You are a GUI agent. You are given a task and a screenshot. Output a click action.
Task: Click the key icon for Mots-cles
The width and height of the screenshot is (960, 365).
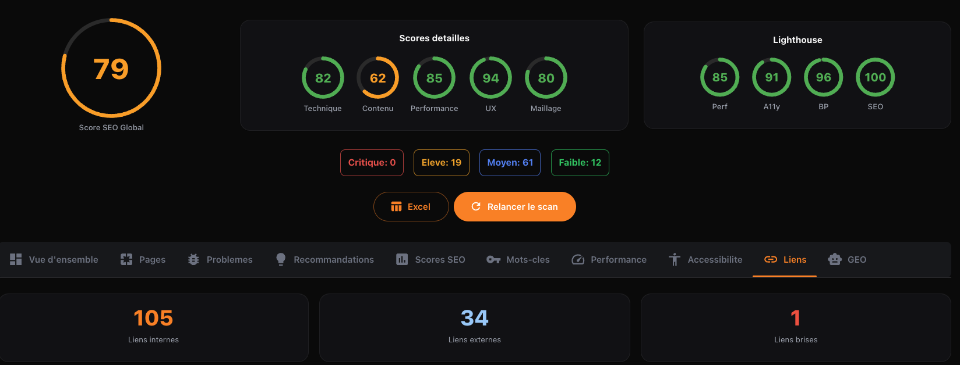click(493, 260)
